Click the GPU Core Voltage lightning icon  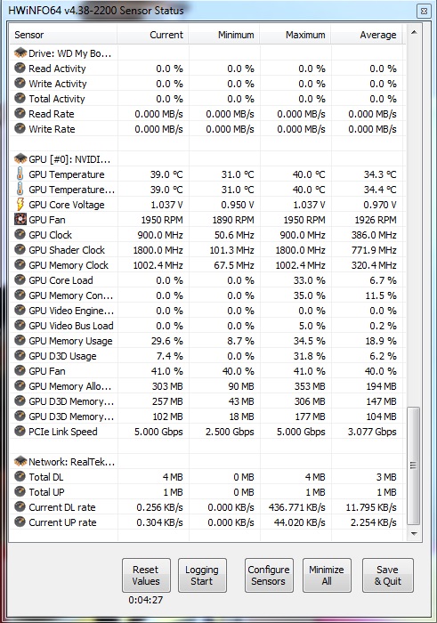coord(20,204)
